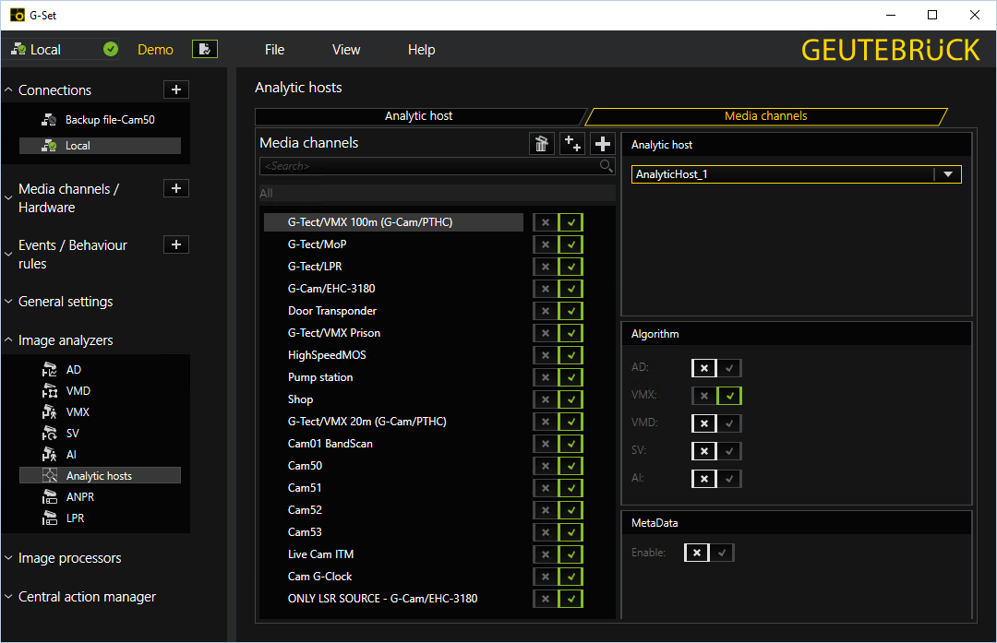Open the View menu

346,50
